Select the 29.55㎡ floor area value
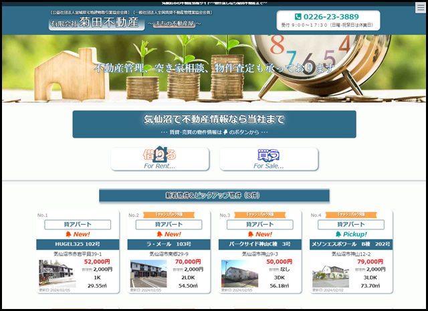Viewport: 428px width, 311px height. coord(97,286)
